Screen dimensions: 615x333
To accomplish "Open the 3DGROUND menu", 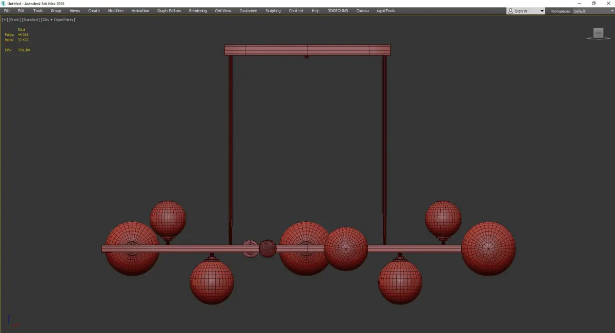I will coord(338,11).
